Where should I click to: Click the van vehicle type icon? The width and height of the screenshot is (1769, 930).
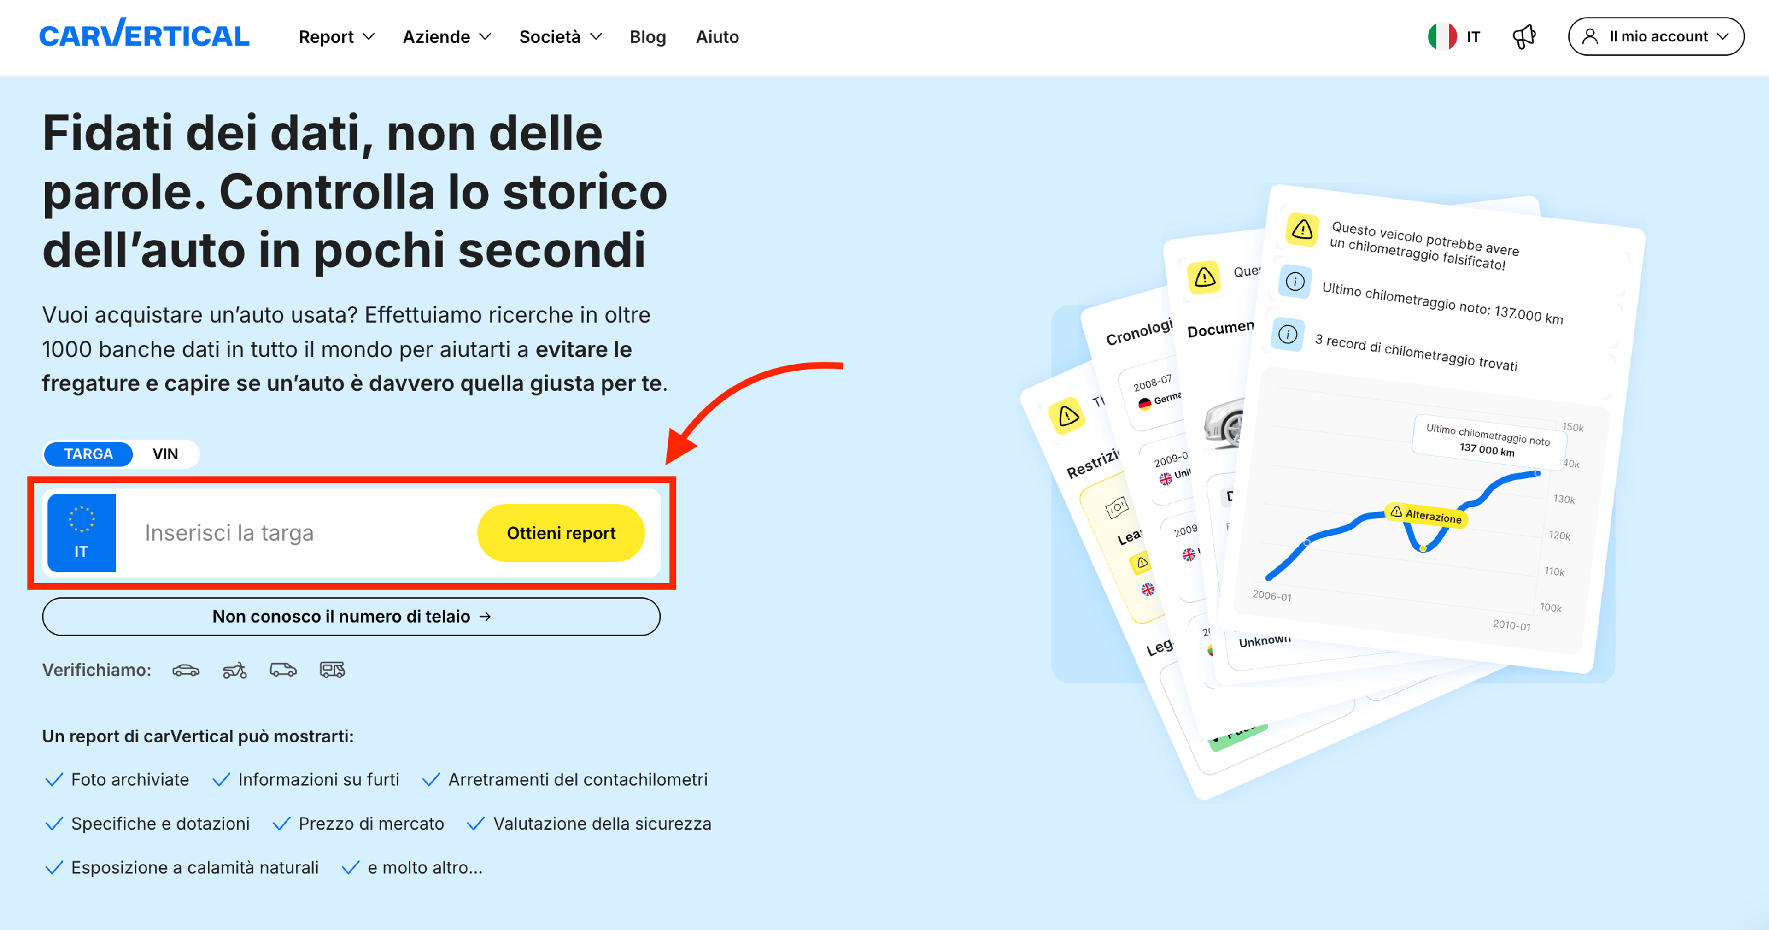pos(283,670)
